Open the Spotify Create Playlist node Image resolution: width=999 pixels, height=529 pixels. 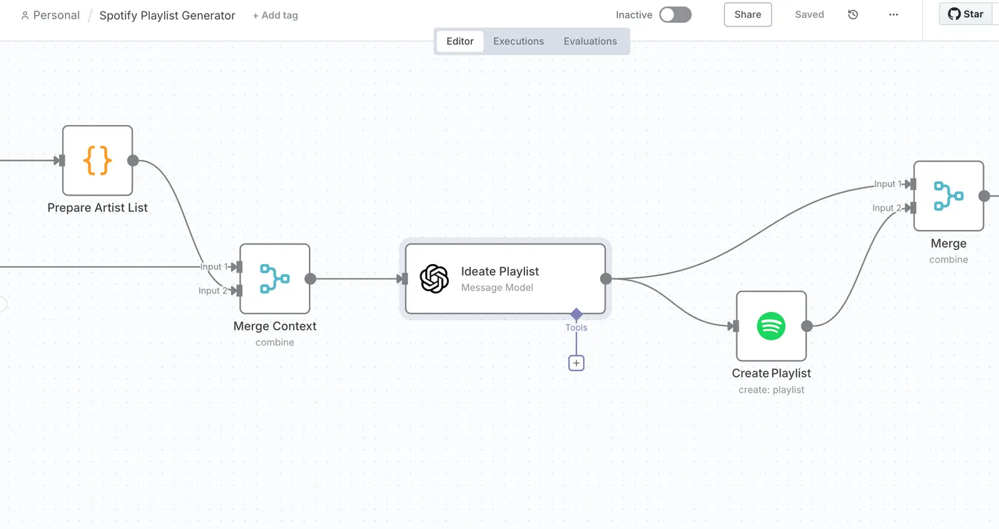pos(771,326)
